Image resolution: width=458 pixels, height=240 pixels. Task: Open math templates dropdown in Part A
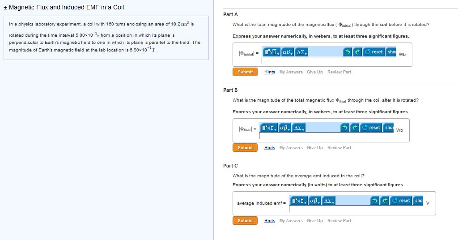[271, 52]
